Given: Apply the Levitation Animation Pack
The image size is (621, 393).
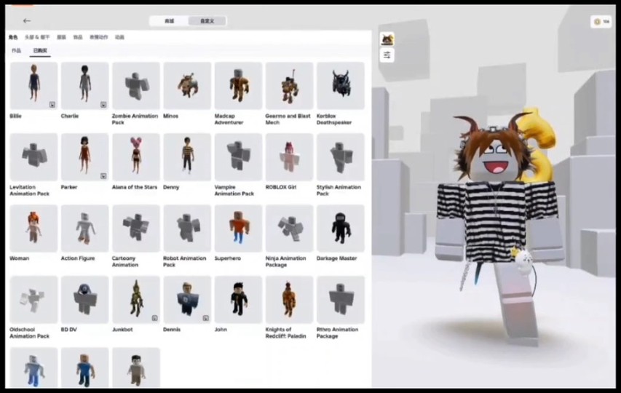Looking at the screenshot, I should [x=33, y=157].
